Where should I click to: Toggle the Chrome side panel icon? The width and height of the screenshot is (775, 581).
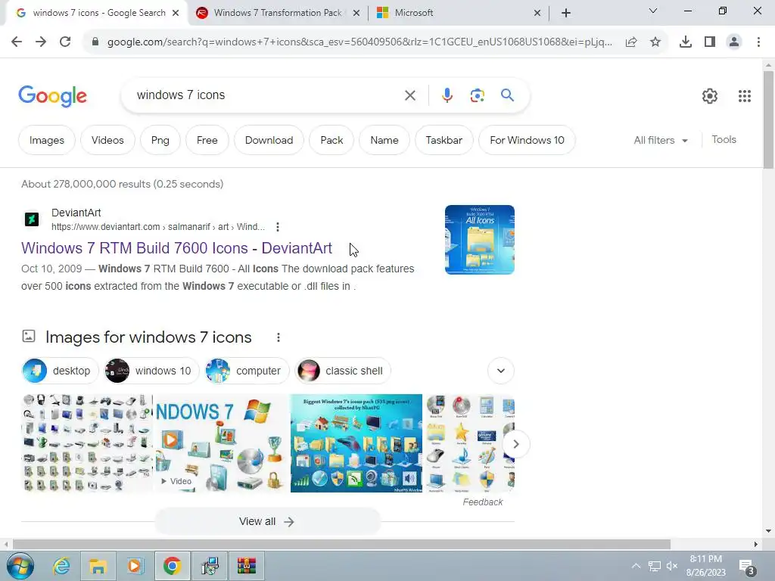pyautogui.click(x=710, y=42)
